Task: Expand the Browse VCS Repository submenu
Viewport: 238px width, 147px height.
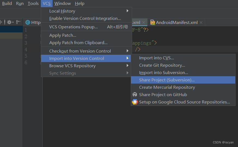Action: point(127,66)
